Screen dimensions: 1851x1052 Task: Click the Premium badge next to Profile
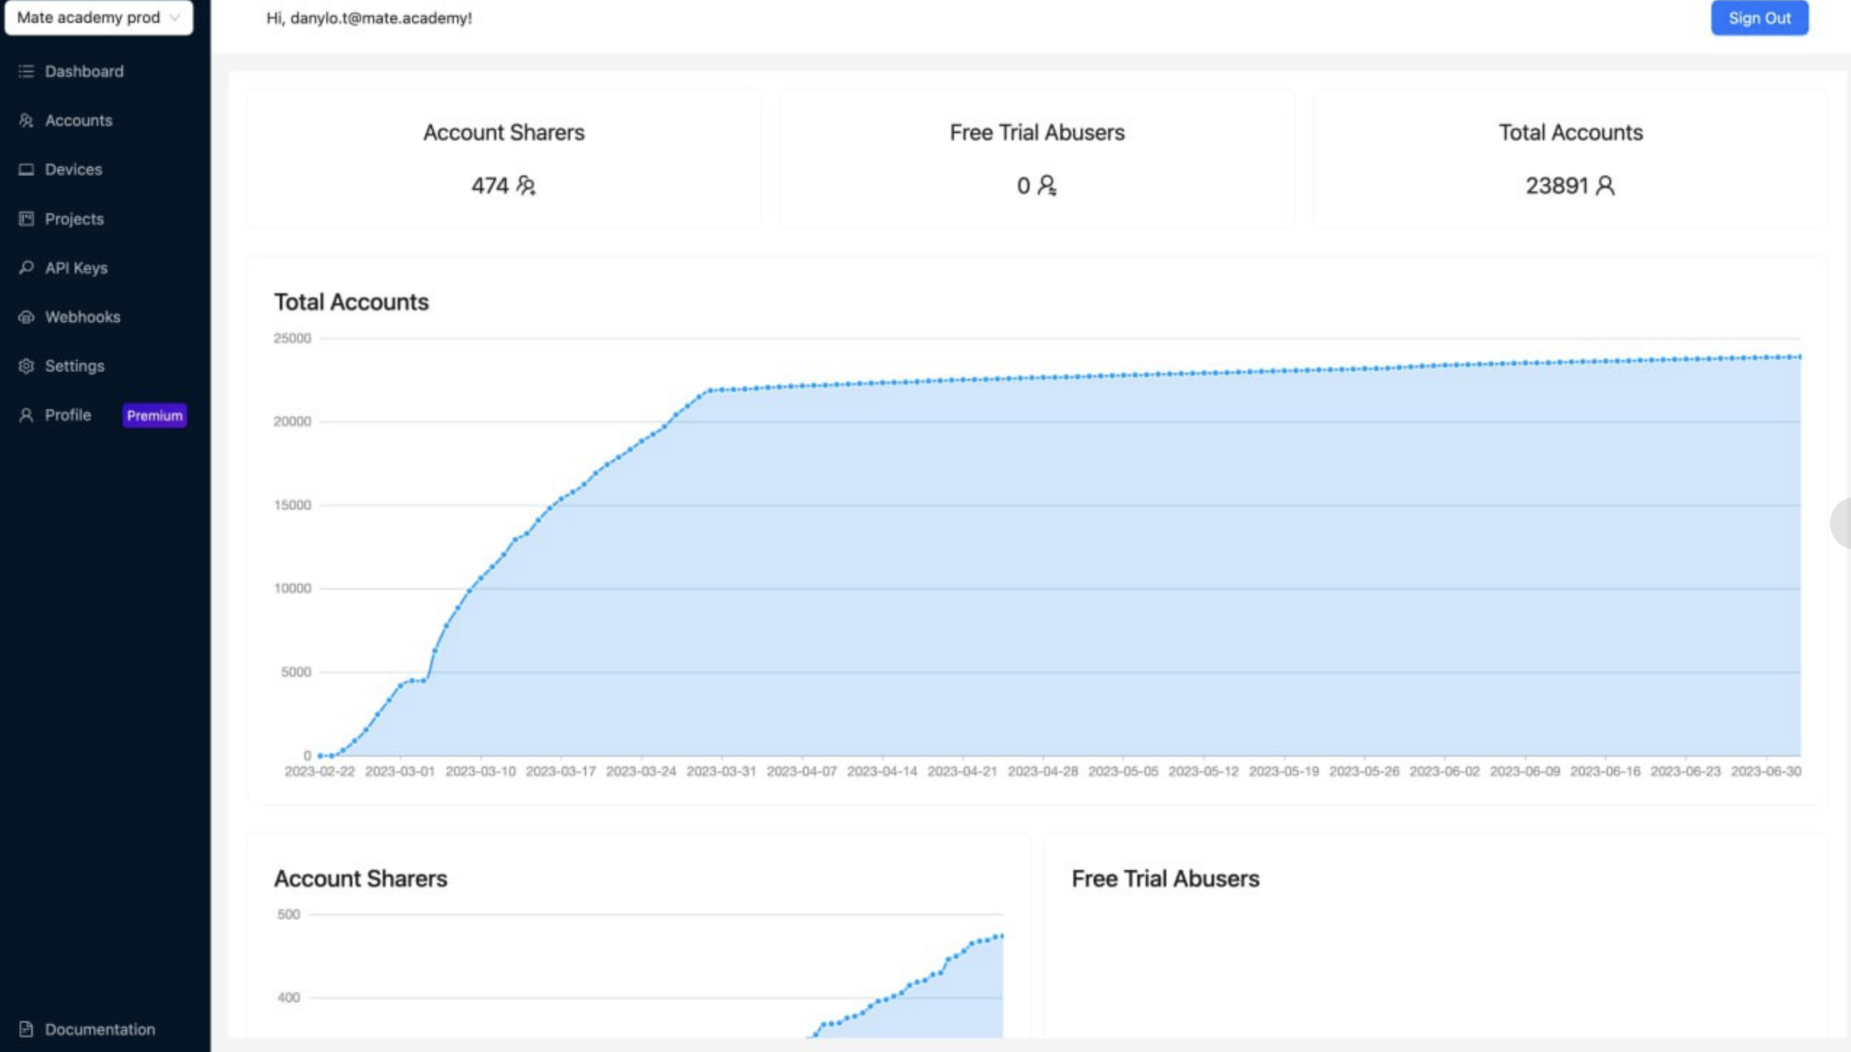click(155, 416)
